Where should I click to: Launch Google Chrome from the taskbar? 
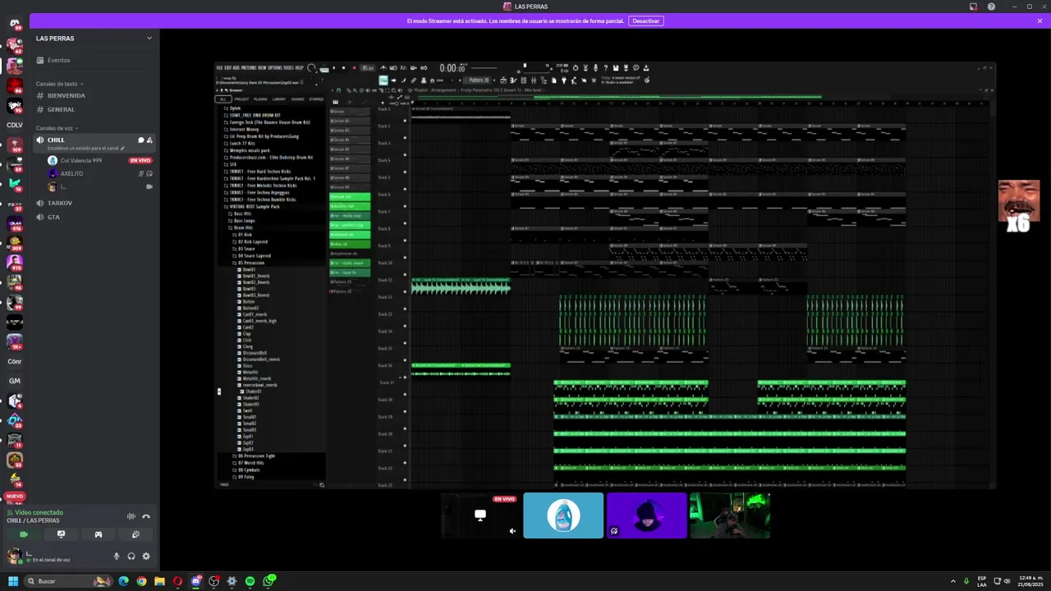[x=141, y=581]
